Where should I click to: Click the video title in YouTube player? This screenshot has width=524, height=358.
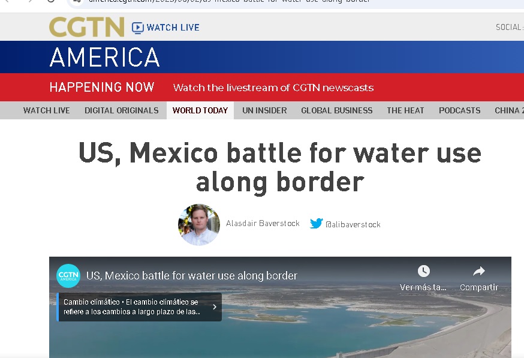[192, 276]
